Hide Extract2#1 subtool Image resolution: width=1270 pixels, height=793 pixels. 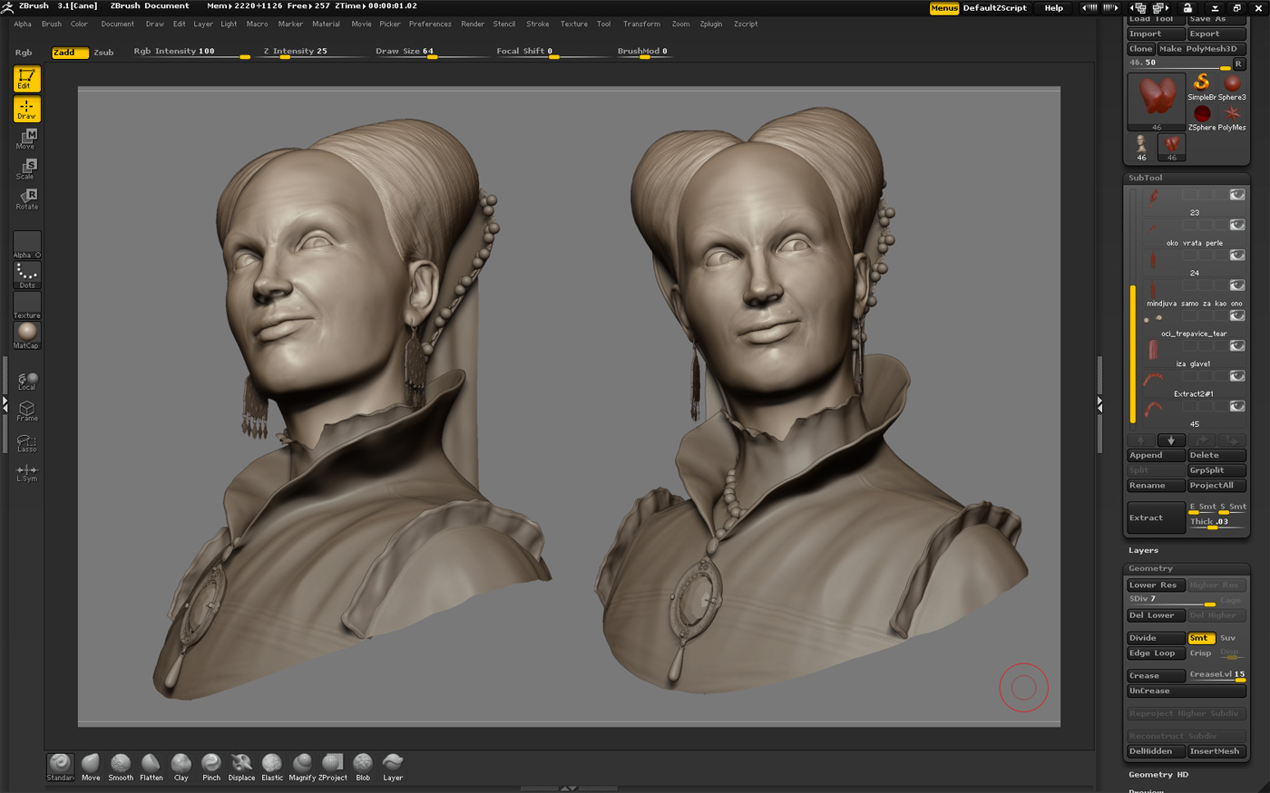click(x=1237, y=376)
